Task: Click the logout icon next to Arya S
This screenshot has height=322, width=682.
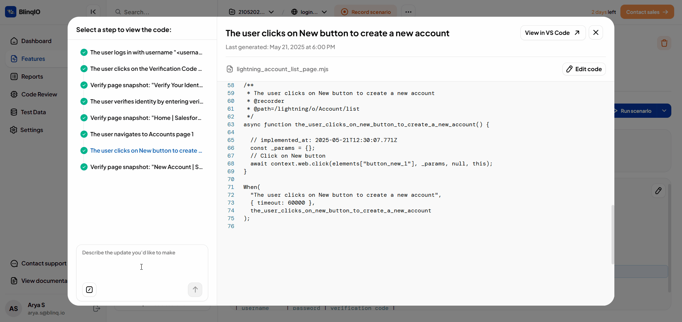Action: pos(96,308)
